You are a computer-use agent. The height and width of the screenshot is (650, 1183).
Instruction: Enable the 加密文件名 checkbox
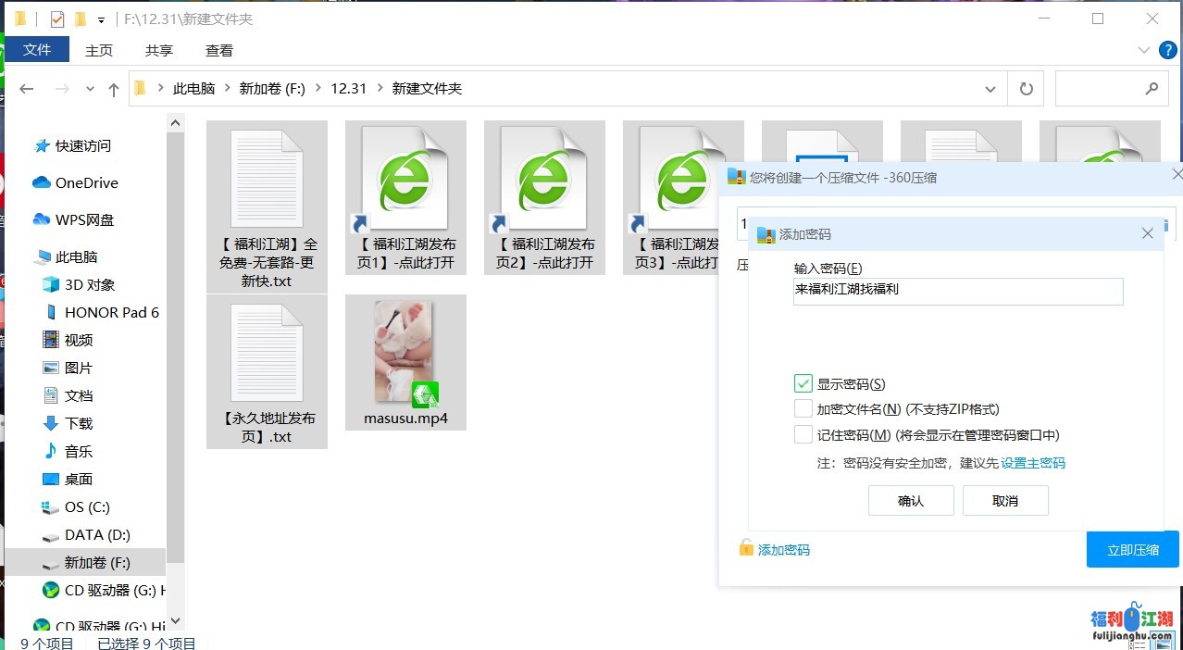803,409
